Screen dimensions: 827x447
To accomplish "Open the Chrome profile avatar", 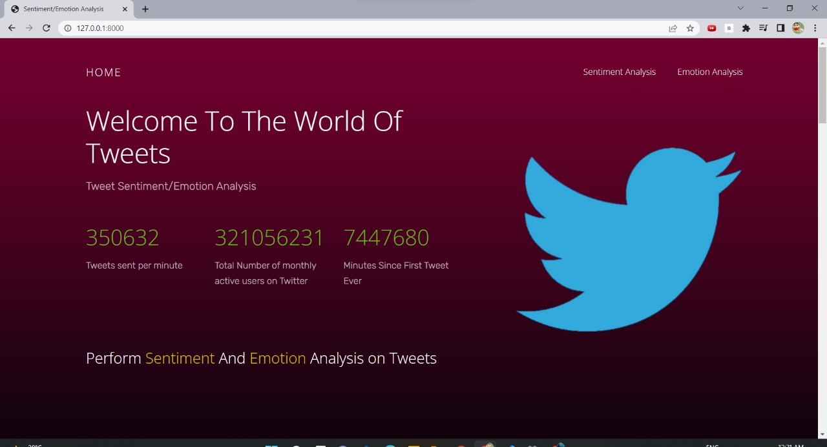I will tap(798, 28).
